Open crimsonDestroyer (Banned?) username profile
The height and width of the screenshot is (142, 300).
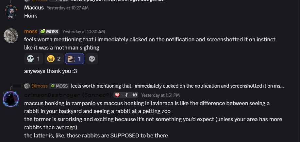click(68, 95)
